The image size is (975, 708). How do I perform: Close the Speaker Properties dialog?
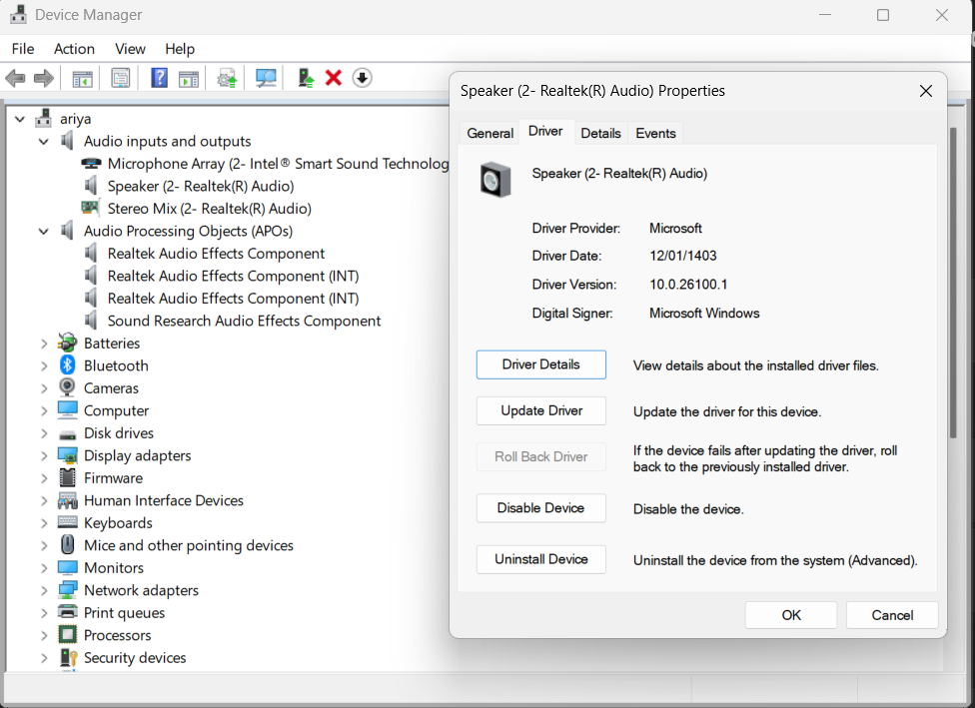pyautogui.click(x=926, y=92)
